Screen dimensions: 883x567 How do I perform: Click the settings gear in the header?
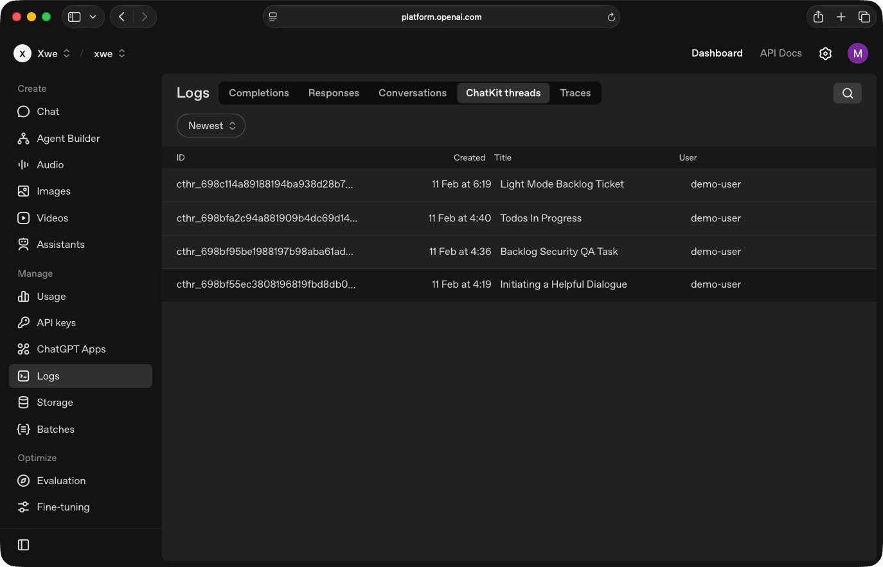coord(825,53)
